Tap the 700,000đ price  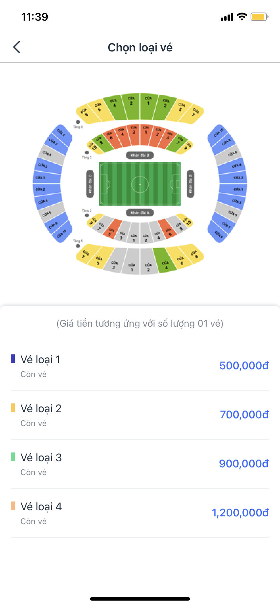pos(244,415)
